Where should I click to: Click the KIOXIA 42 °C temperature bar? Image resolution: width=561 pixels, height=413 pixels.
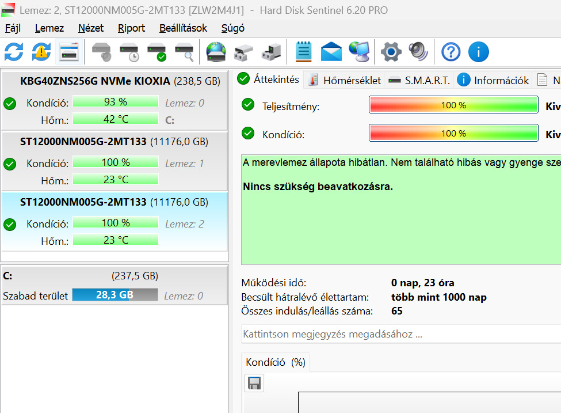pos(116,119)
